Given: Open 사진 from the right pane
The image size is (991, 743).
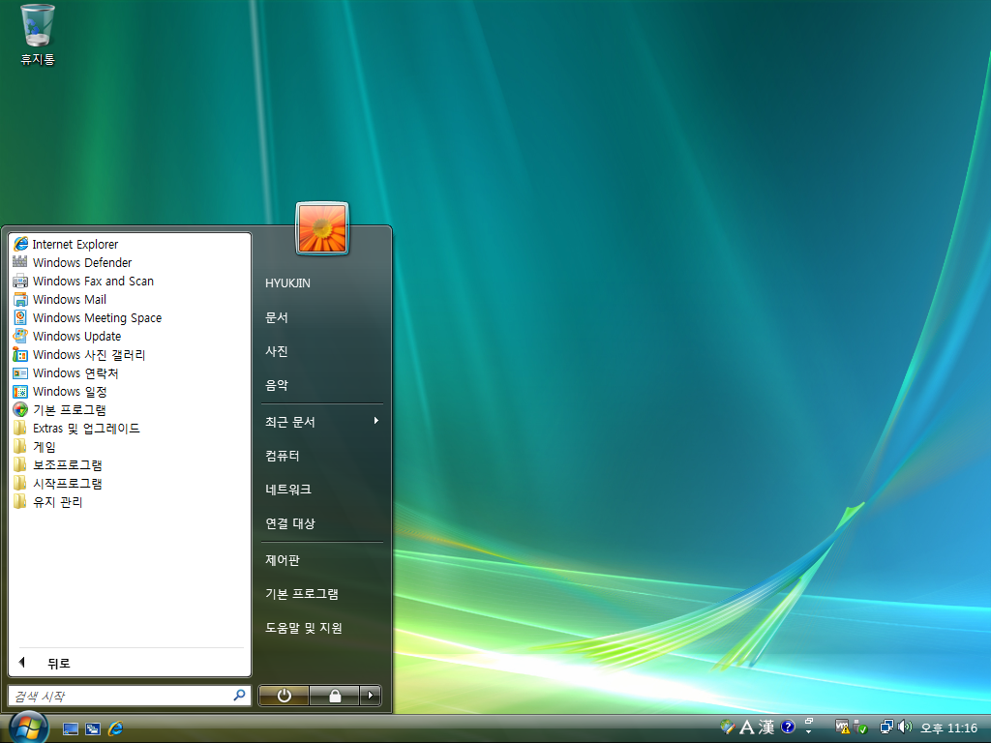Looking at the screenshot, I should click(x=321, y=350).
